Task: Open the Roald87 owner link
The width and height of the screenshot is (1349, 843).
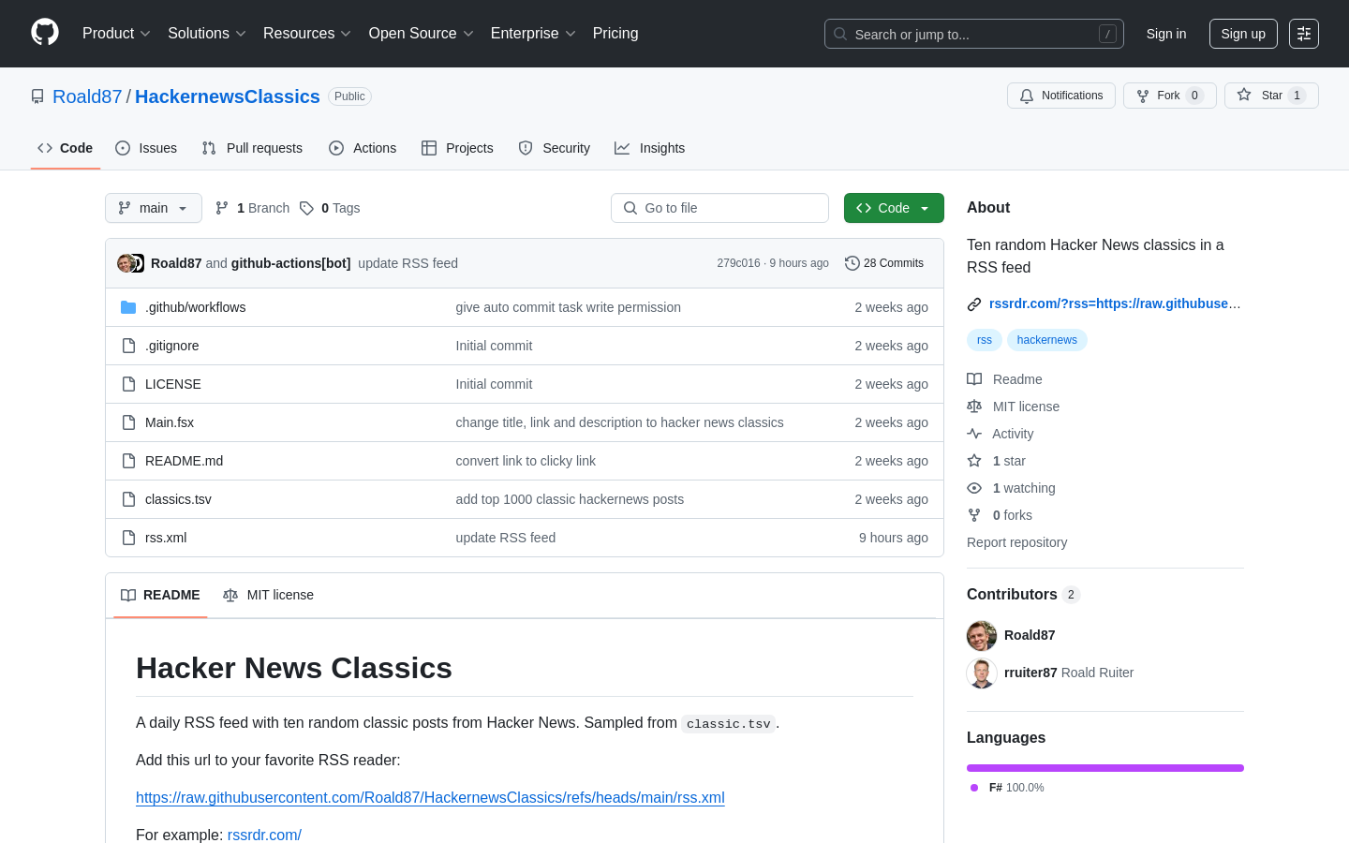Action: pos(87,96)
